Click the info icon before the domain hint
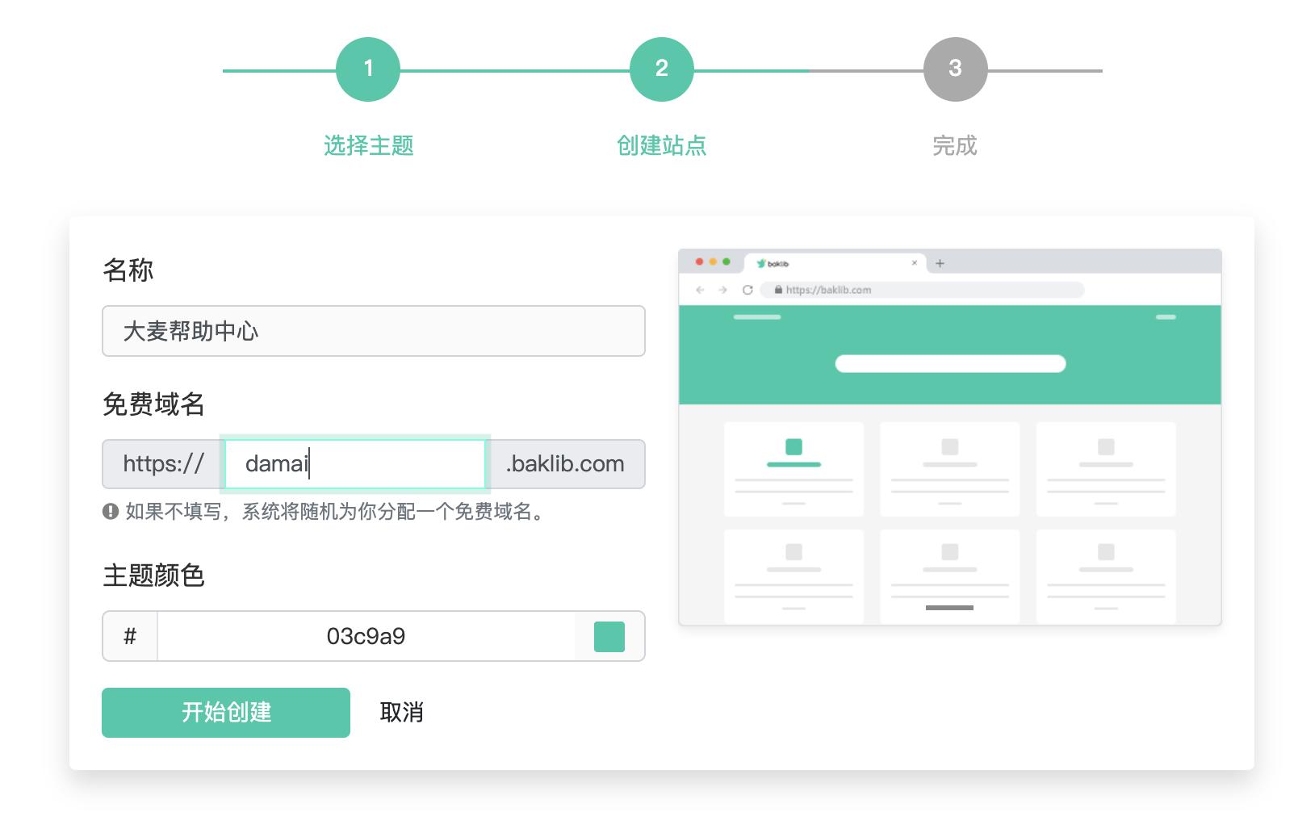The height and width of the screenshot is (833, 1298). 111,513
